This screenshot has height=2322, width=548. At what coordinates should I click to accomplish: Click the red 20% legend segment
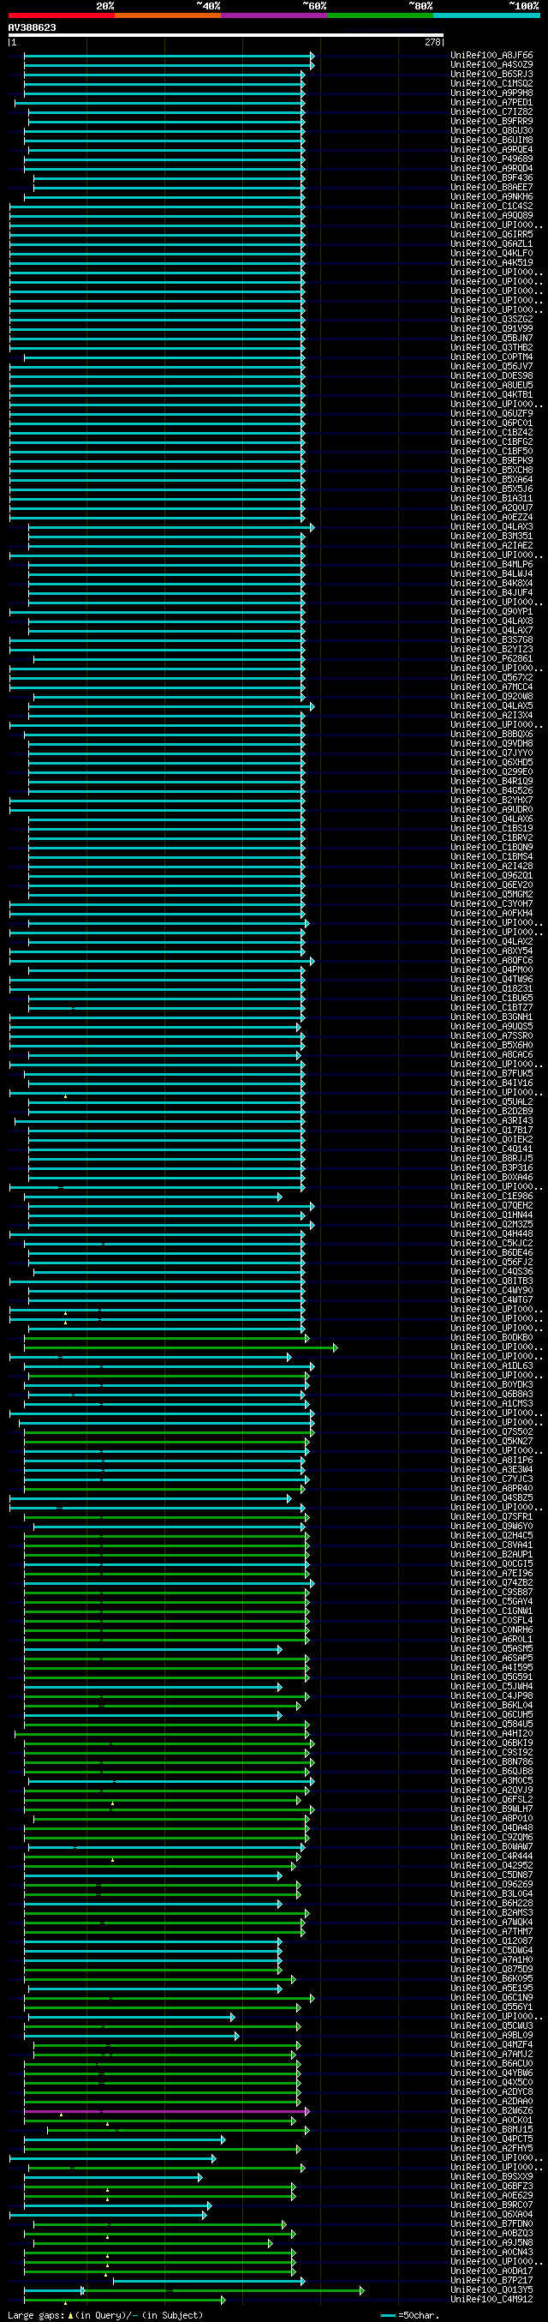[x=61, y=15]
